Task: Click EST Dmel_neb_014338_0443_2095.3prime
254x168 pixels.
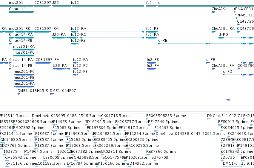Action: (191, 134)
